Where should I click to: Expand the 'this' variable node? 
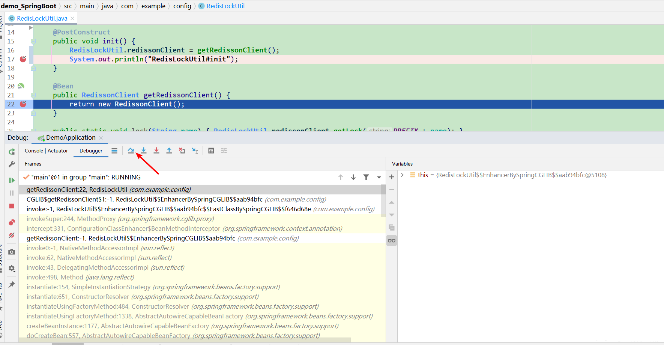402,175
